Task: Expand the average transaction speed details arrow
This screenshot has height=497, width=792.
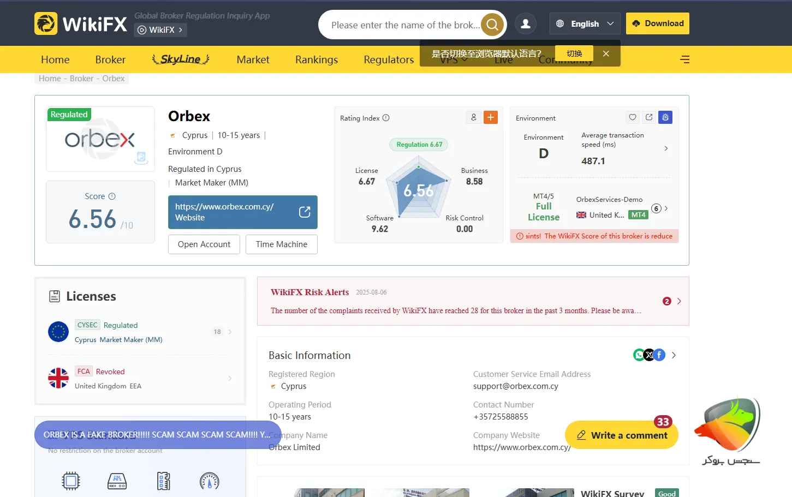Action: (x=666, y=148)
